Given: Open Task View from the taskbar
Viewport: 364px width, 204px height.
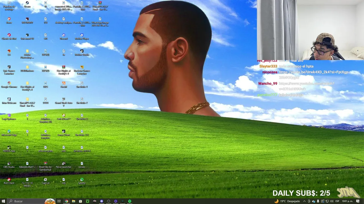Looking at the screenshot, I should click(x=59, y=201).
